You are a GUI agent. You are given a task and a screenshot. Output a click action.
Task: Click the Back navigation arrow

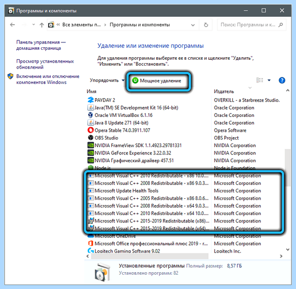tap(12, 25)
